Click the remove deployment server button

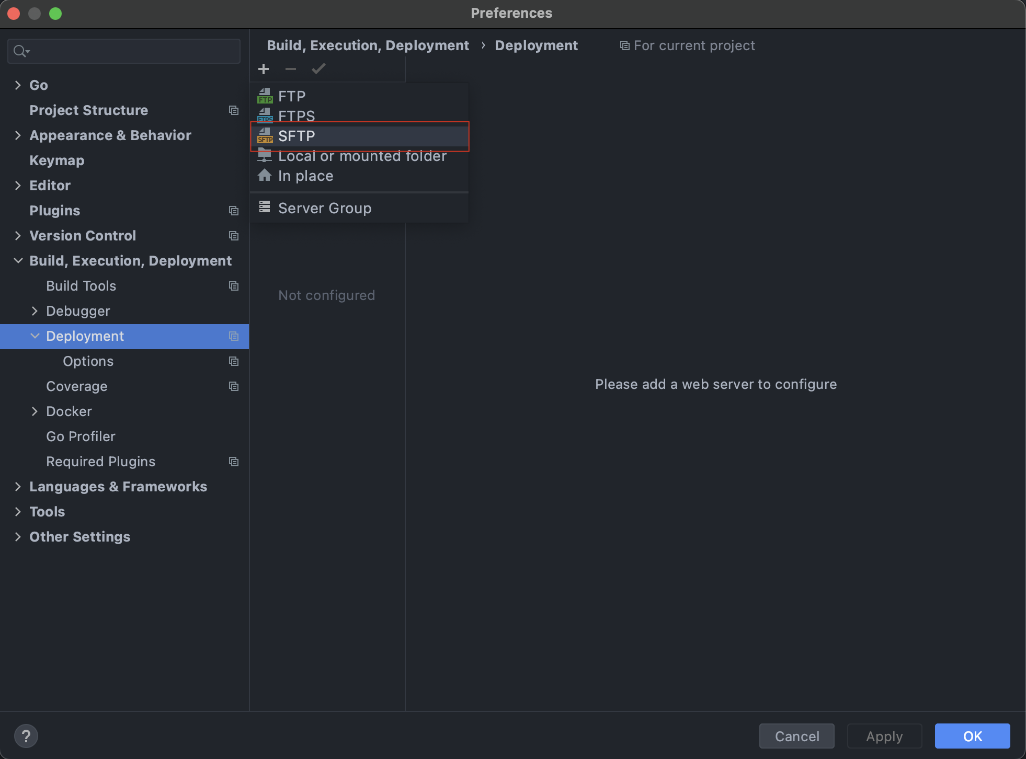[291, 68]
